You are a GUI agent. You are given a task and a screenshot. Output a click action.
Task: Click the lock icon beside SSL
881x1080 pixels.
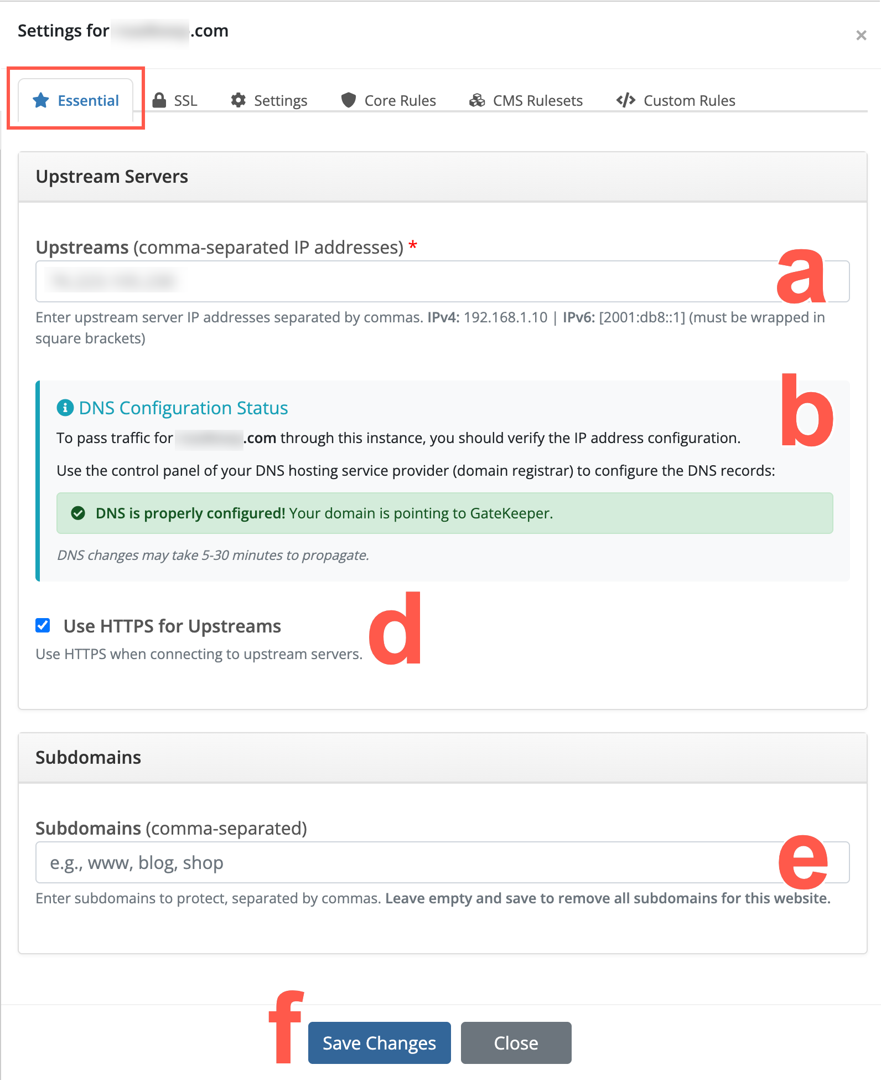point(159,100)
